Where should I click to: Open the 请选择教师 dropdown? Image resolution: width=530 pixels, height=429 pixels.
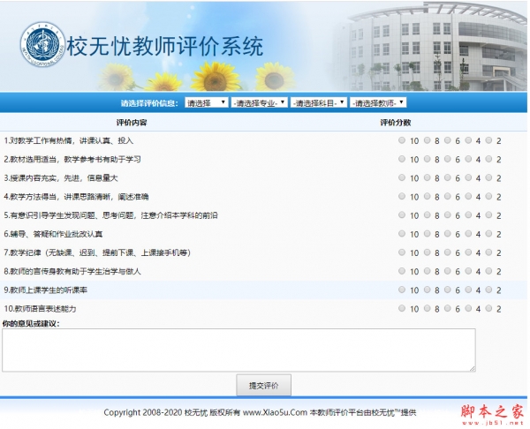click(378, 102)
